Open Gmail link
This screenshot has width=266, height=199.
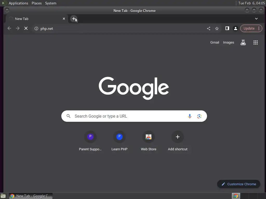(x=215, y=42)
